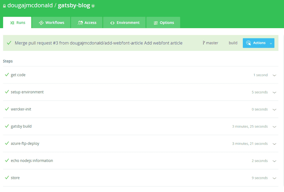Go to the Environment tab
This screenshot has width=284, height=192.
[x=125, y=22]
